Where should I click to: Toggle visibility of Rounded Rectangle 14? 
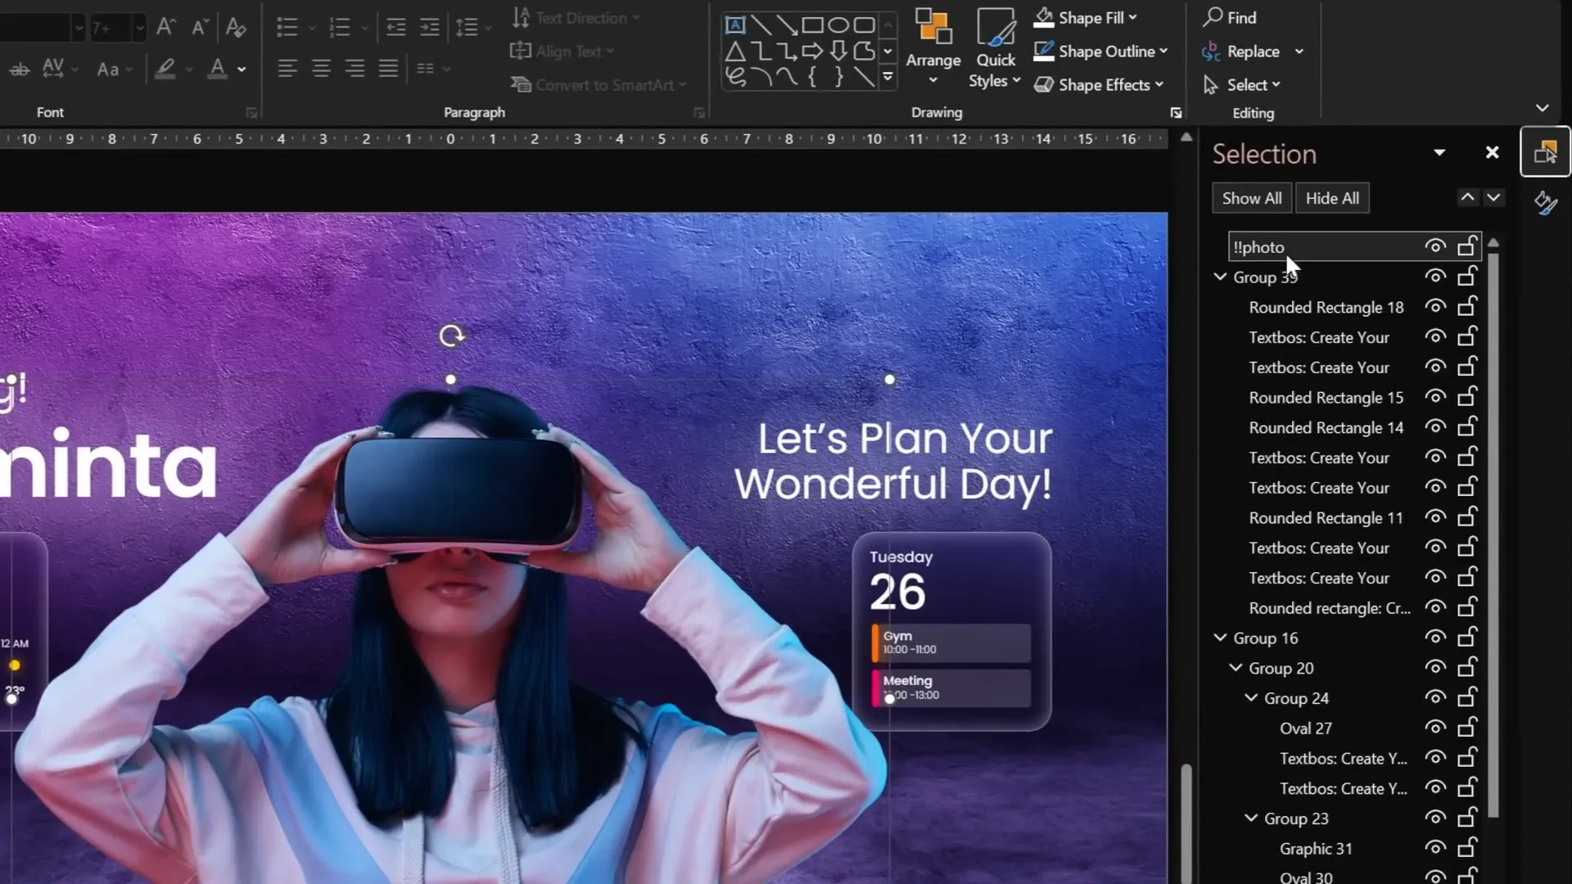(x=1434, y=427)
